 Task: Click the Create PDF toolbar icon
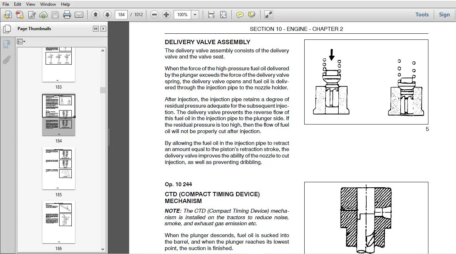(x=8, y=15)
